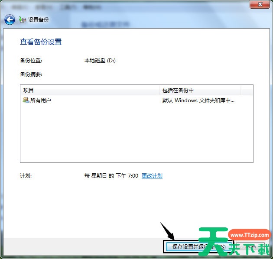Image resolution: width=273 pixels, height=259 pixels.
Task: Click the 查看备份设置 heading
Action: (41, 42)
